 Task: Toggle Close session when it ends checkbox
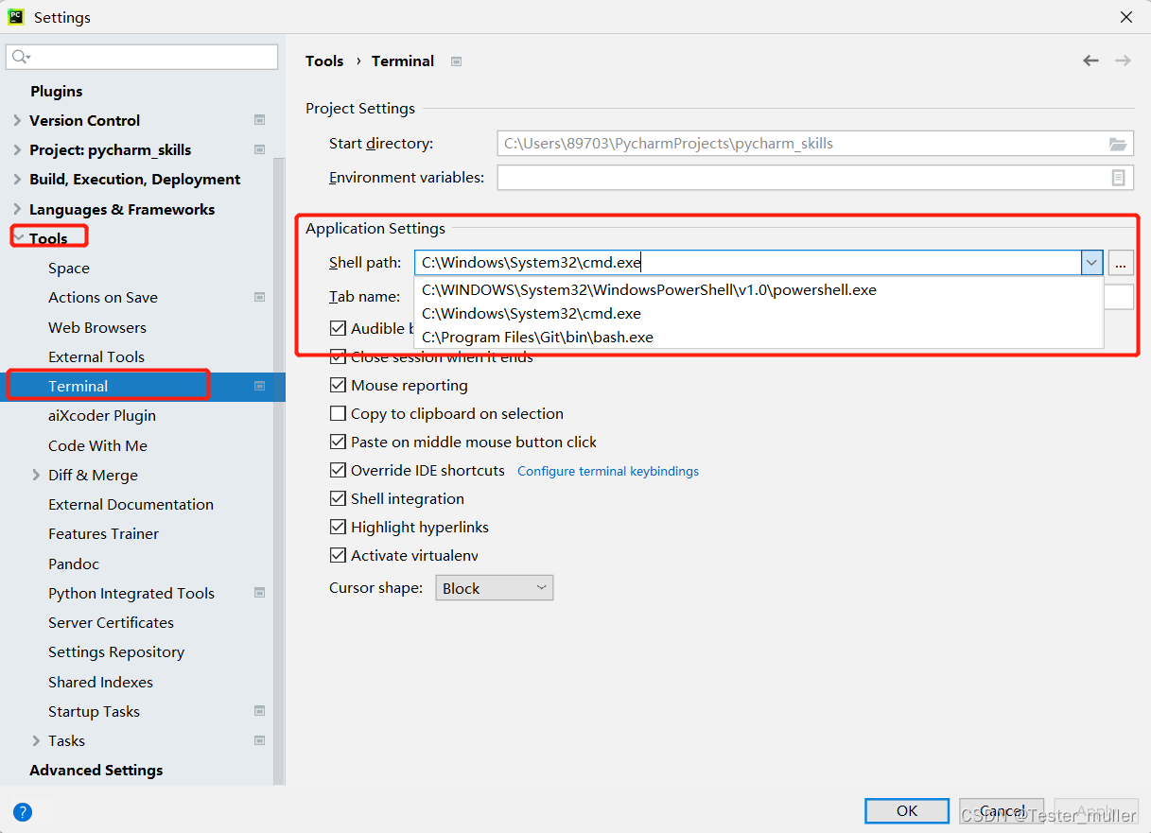(338, 357)
